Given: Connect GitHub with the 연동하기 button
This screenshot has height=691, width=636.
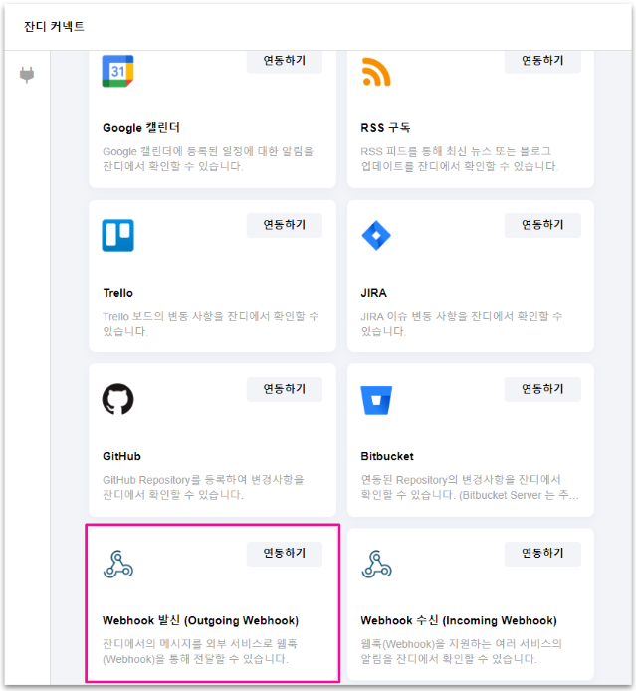Looking at the screenshot, I should (x=284, y=389).
